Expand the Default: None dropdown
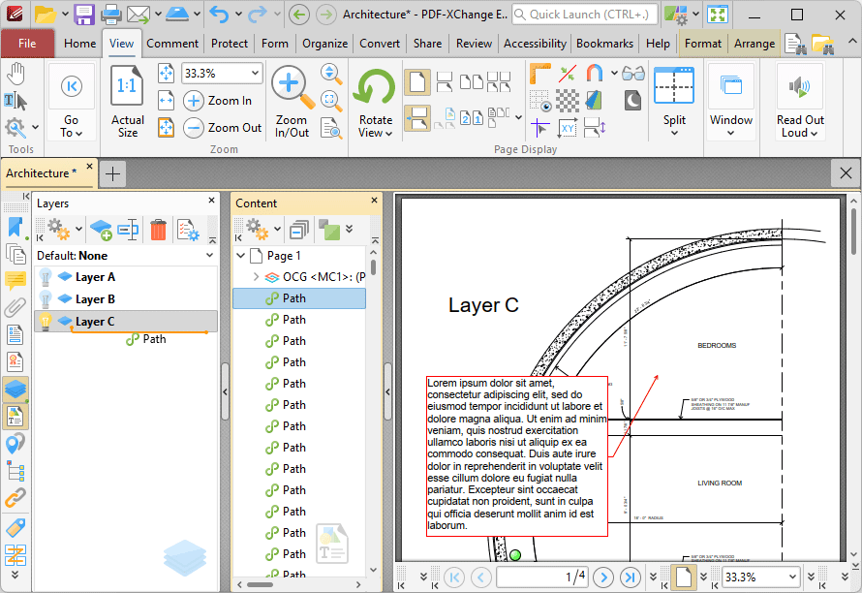862x593 pixels. coord(209,255)
